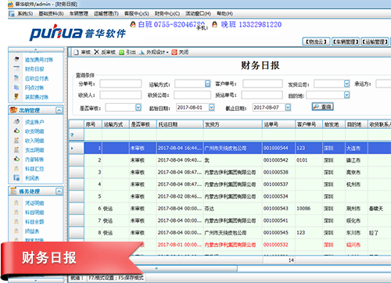Open the 车辆管理 menu in the menu bar
Image resolution: width=391 pixels, height=283 pixels.
point(79,13)
